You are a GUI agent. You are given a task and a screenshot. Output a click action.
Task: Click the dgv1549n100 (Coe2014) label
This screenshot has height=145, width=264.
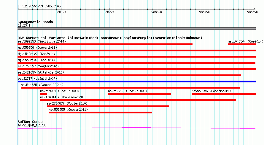click(36, 54)
